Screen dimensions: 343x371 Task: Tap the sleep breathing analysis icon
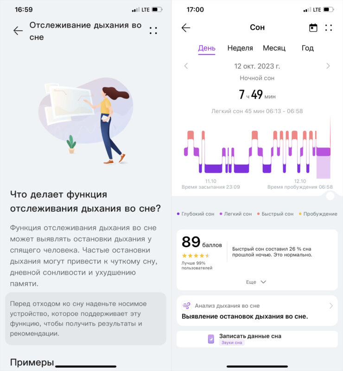coord(186,306)
